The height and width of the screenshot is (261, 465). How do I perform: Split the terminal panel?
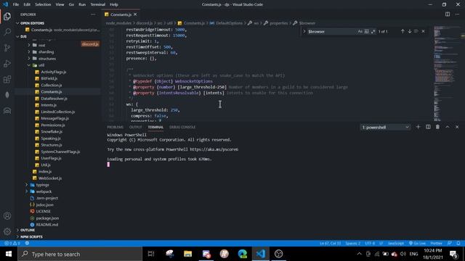click(x=428, y=127)
